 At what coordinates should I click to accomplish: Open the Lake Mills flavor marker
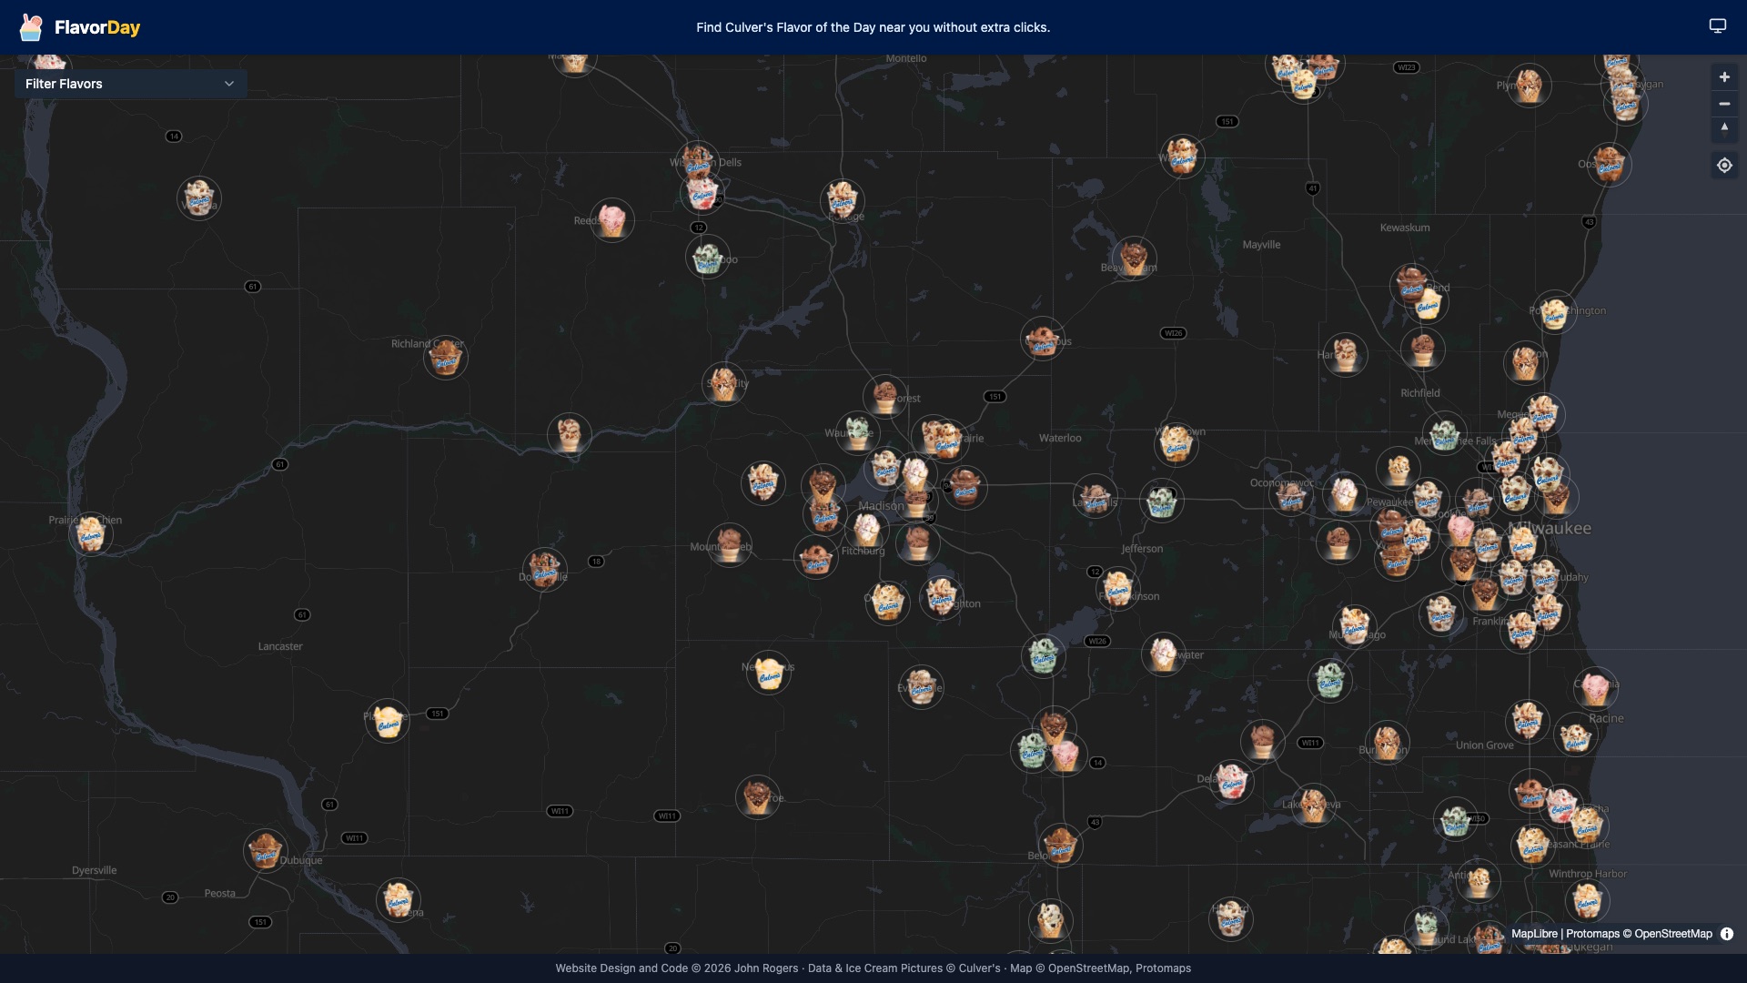(1096, 497)
